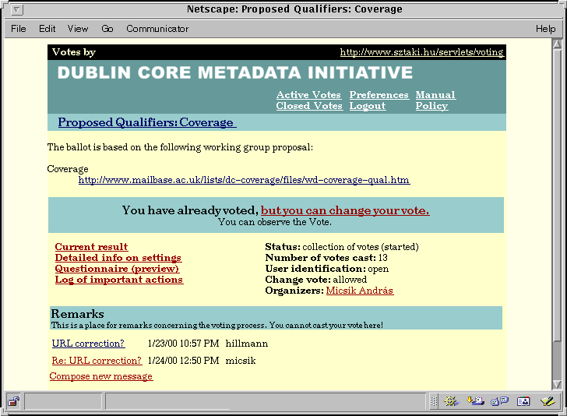Click Compose new message link
This screenshot has height=416, width=567.
pos(101,376)
